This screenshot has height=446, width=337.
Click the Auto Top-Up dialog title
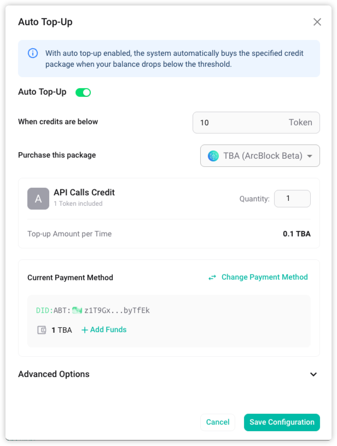(x=45, y=22)
